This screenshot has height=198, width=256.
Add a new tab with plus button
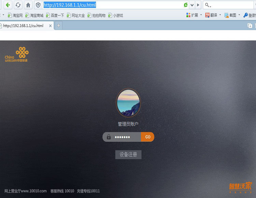[59, 26]
